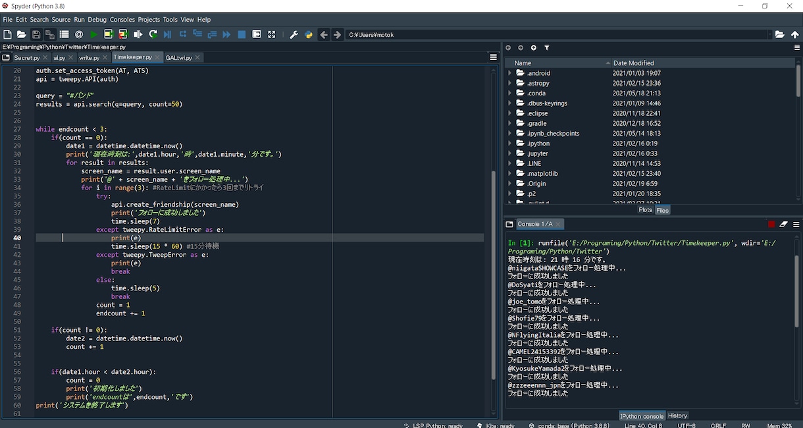The width and height of the screenshot is (803, 428).
Task: Switch to the Plots pane tab
Action: tap(645, 210)
